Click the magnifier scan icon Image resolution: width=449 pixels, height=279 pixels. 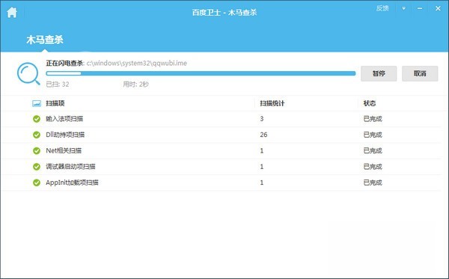pyautogui.click(x=28, y=74)
